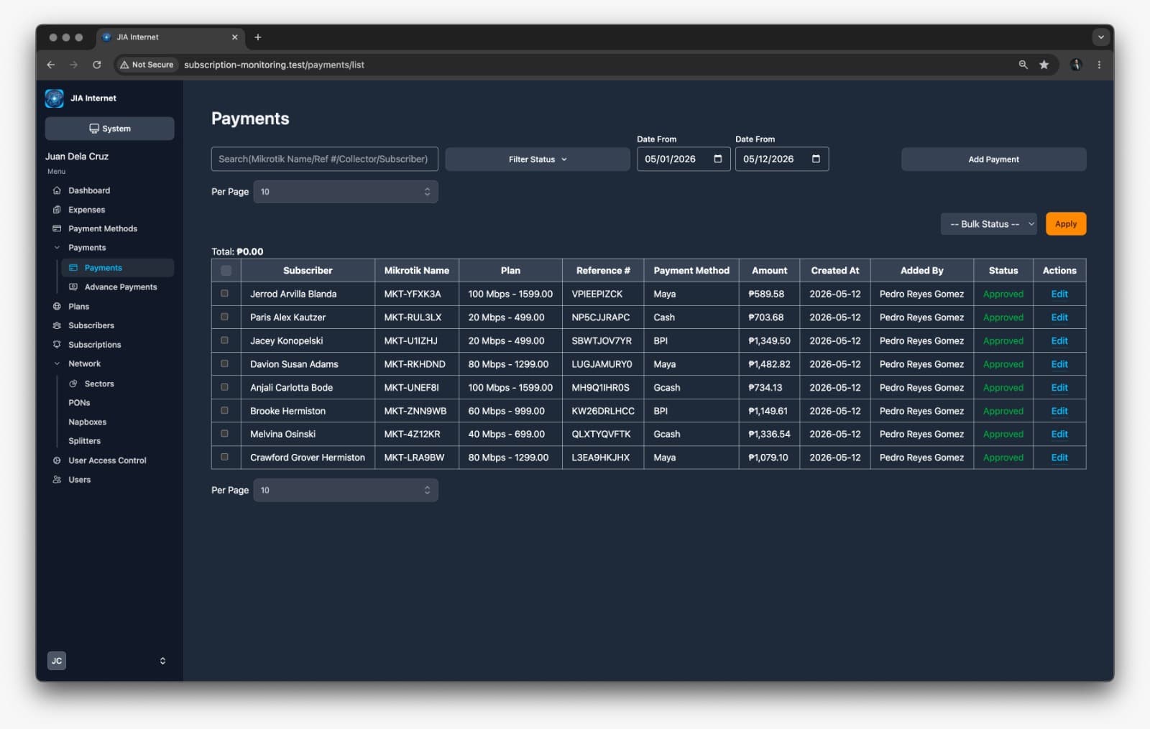Click the System button in sidebar
This screenshot has width=1150, height=729.
pyautogui.click(x=109, y=129)
